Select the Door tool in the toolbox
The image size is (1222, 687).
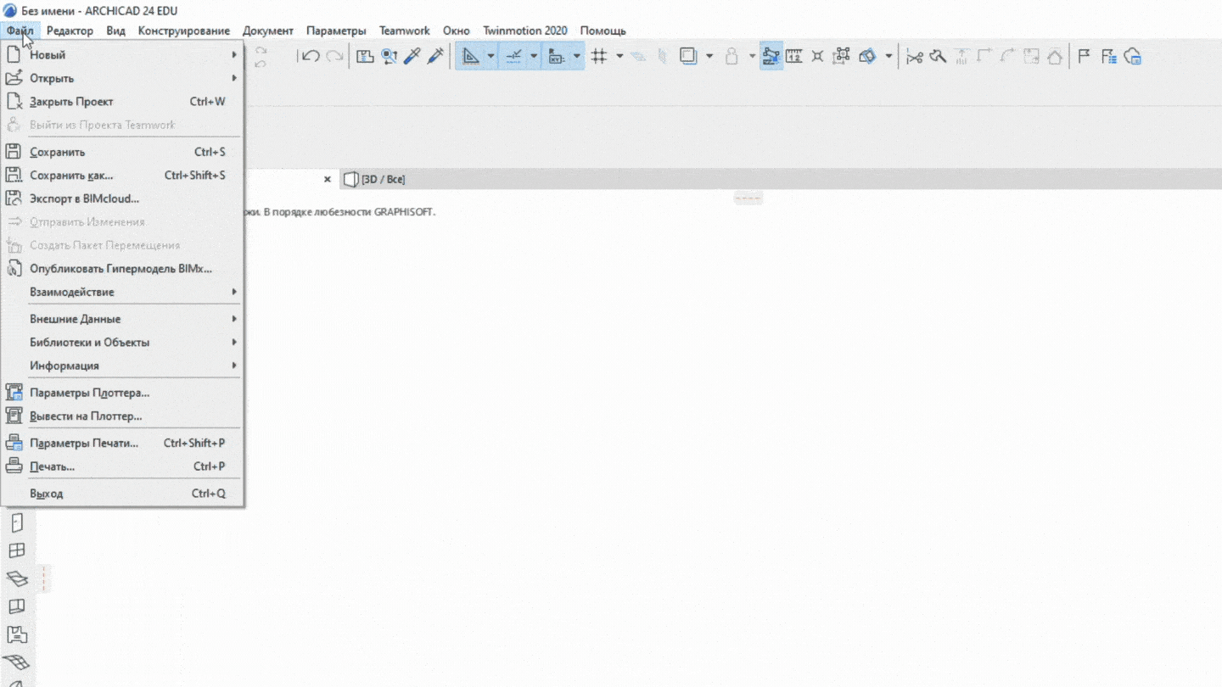[x=17, y=522]
